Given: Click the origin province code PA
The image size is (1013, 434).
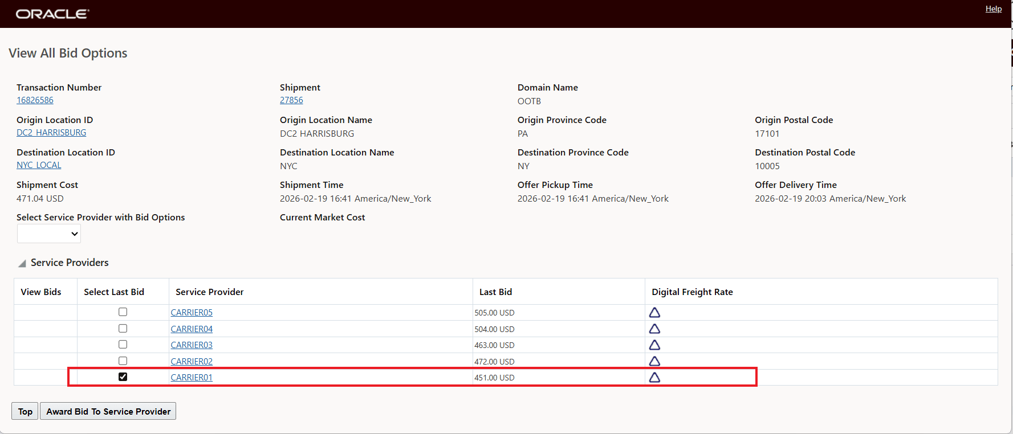Looking at the screenshot, I should point(523,134).
